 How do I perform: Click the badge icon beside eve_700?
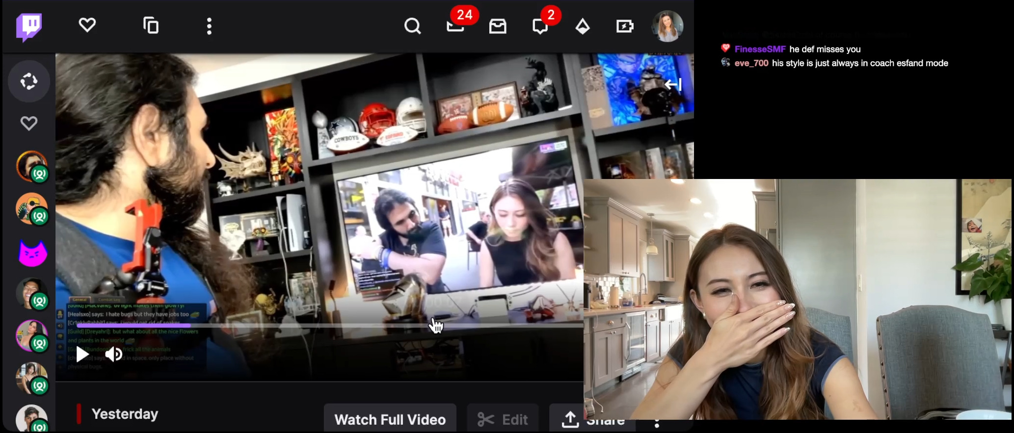[725, 62]
